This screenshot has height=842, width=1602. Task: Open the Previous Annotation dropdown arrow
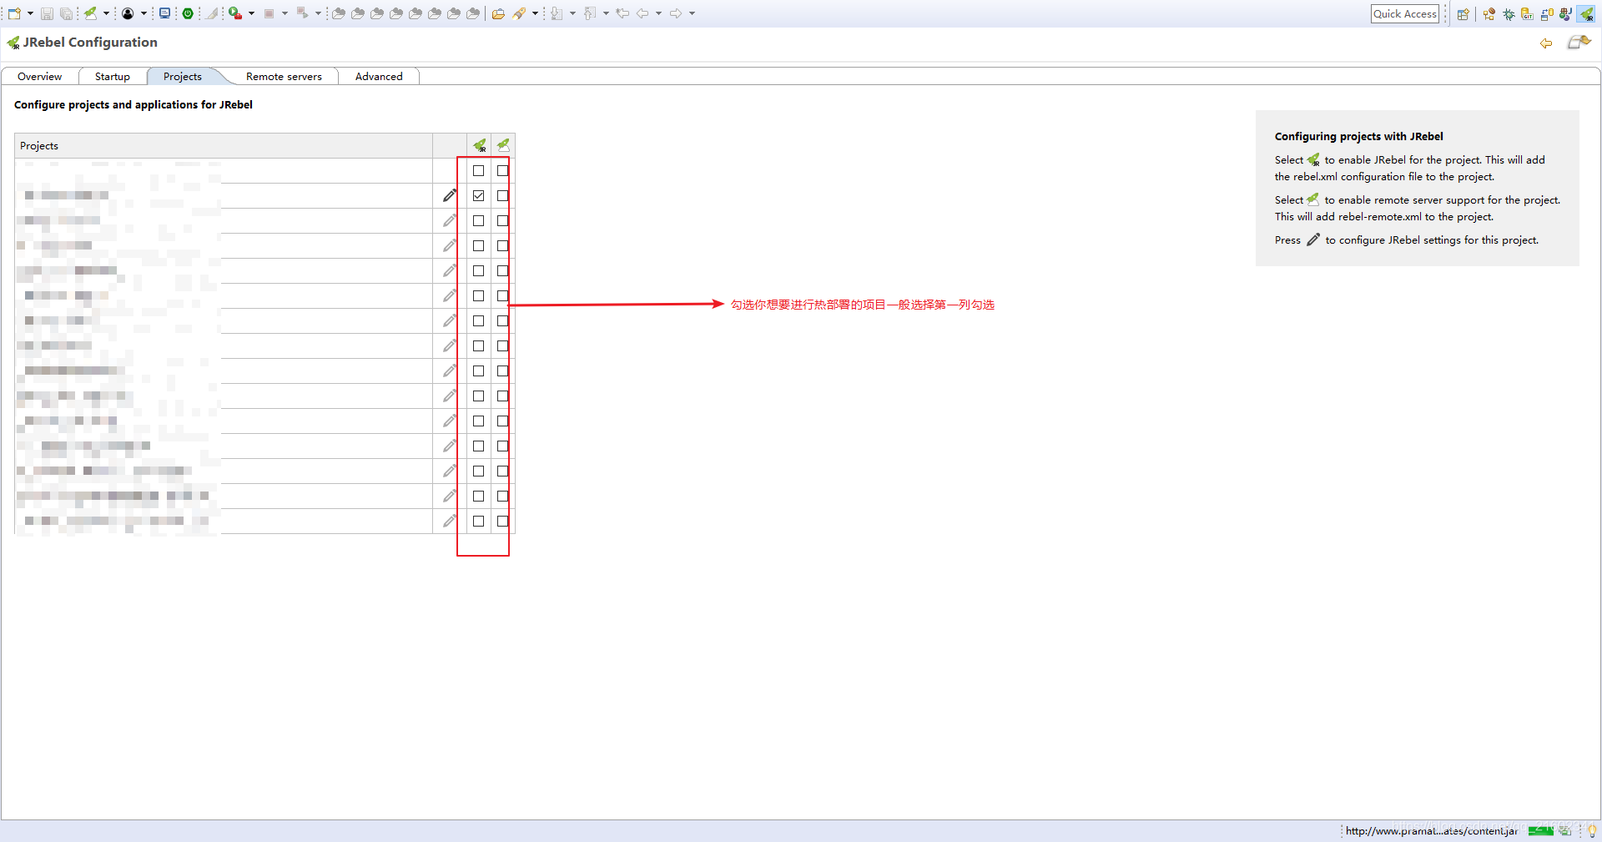click(606, 13)
